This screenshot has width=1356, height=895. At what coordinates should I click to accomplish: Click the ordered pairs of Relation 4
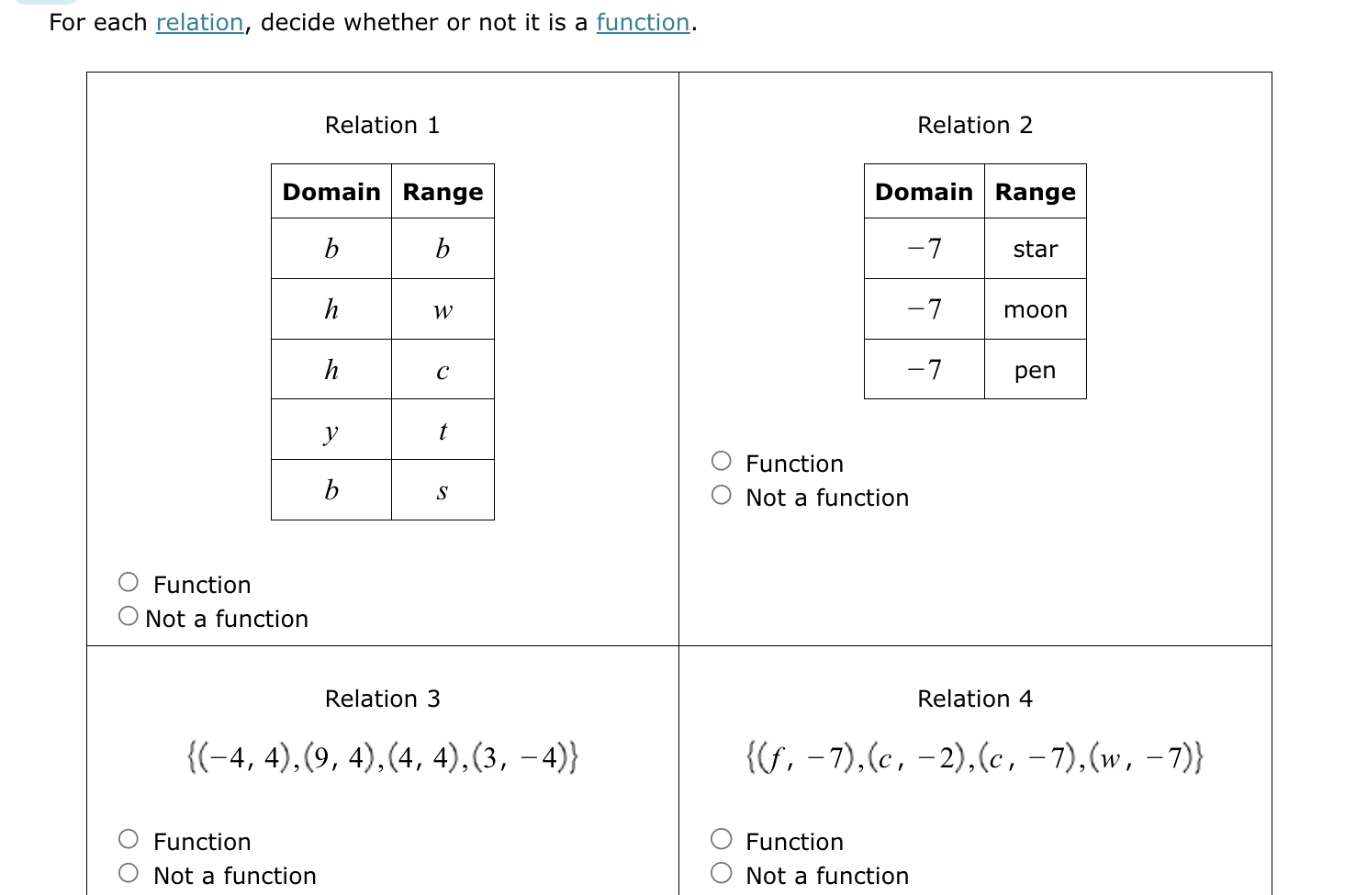(x=975, y=756)
